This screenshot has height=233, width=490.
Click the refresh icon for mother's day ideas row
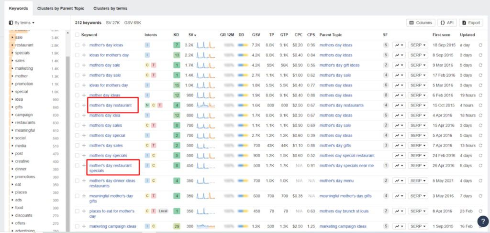coord(480,45)
